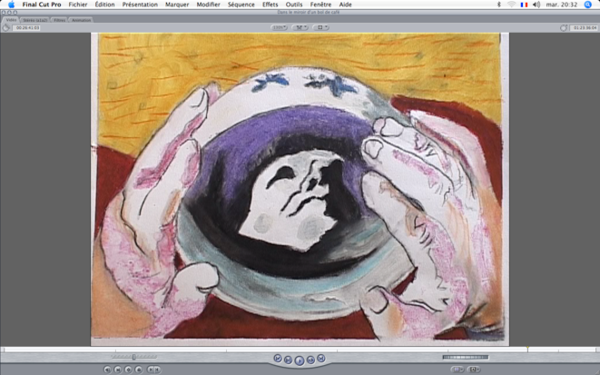Image resolution: width=600 pixels, height=375 pixels.
Task: Click the scrubber bar below the image
Action: pyautogui.click(x=300, y=350)
